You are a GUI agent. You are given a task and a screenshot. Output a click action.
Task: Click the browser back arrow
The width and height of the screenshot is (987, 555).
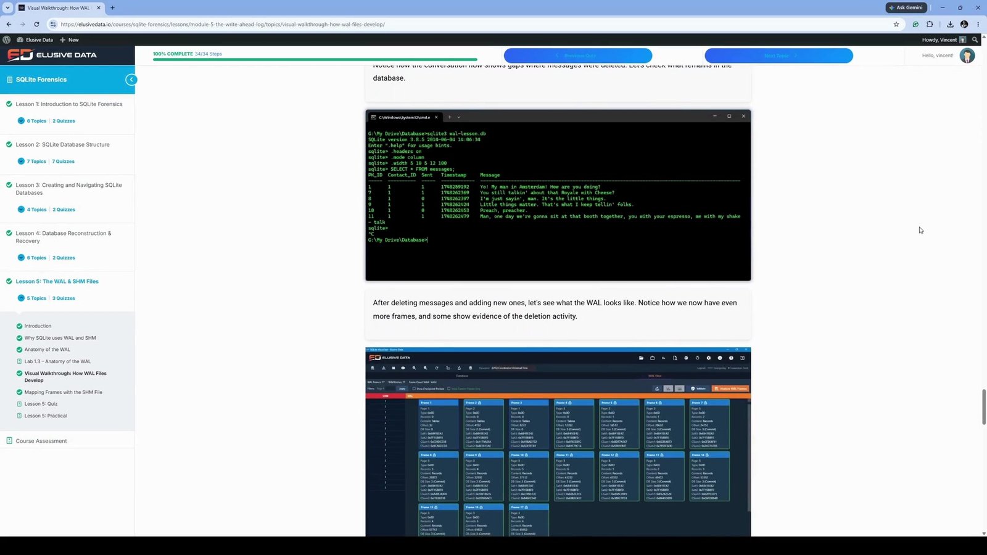(9, 24)
